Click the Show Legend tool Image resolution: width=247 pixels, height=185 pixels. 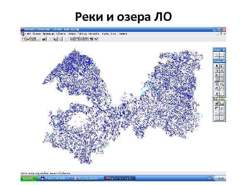point(217,108)
